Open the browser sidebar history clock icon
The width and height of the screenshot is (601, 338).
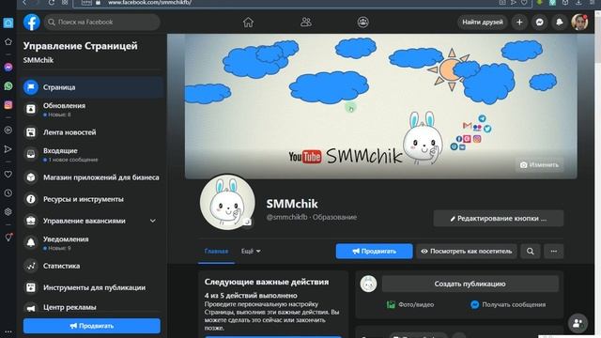pos(8,192)
